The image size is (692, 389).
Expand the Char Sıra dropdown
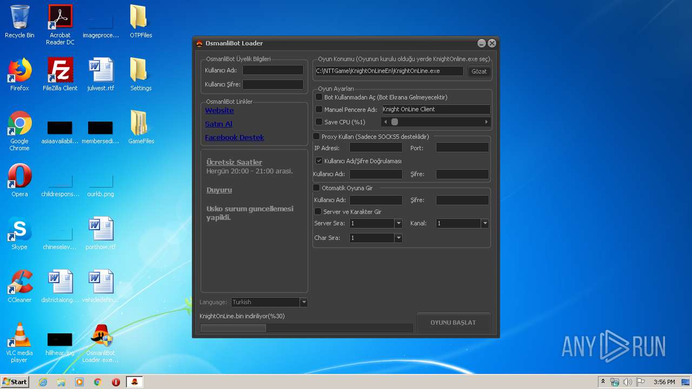click(x=398, y=238)
